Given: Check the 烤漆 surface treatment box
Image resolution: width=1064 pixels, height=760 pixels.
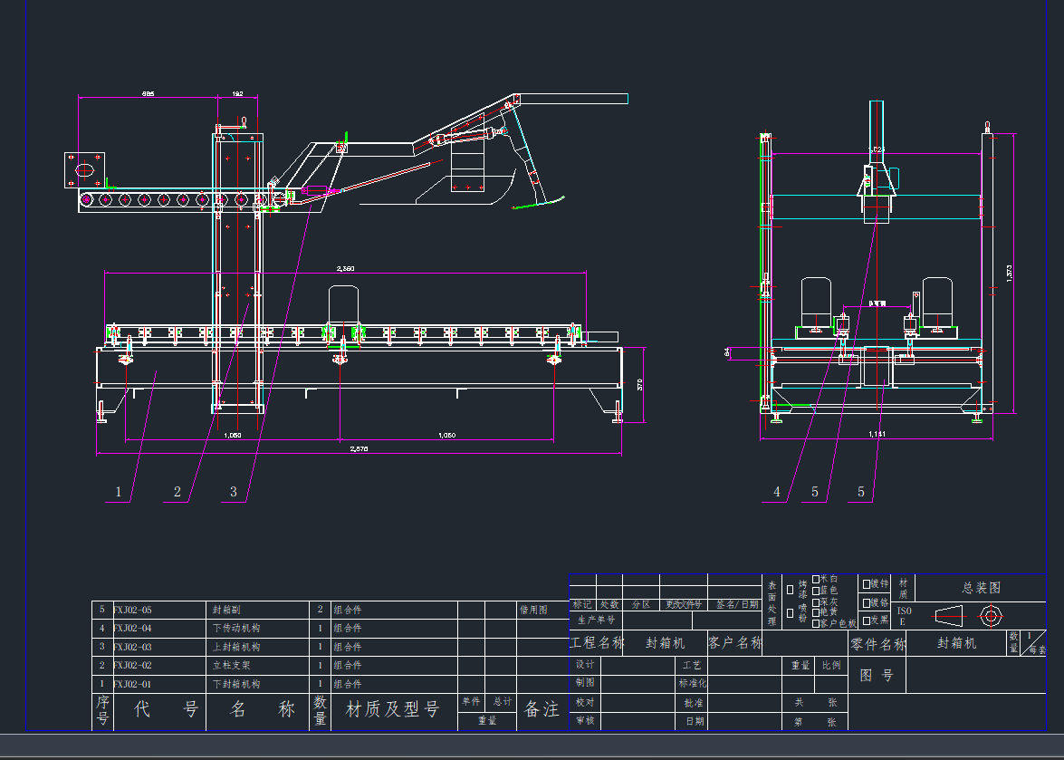Looking at the screenshot, I should tap(791, 589).
